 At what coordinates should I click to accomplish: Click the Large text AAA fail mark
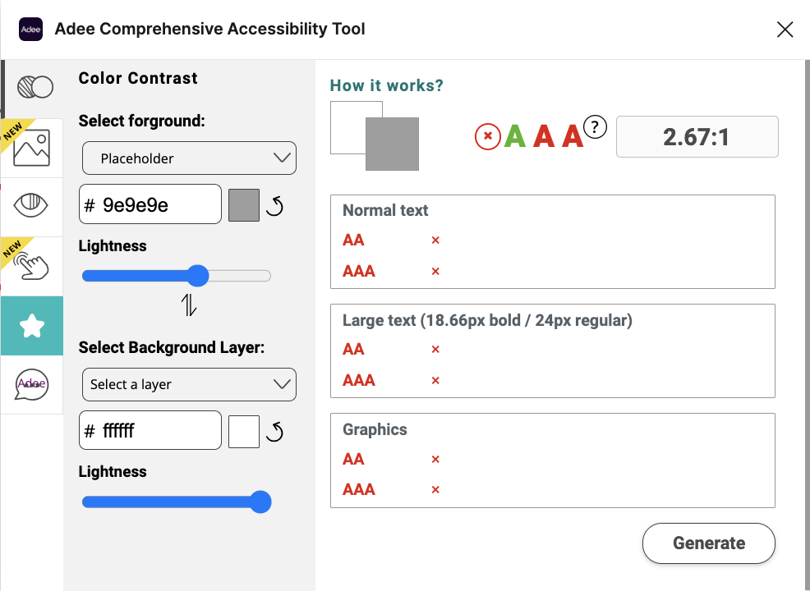point(435,380)
